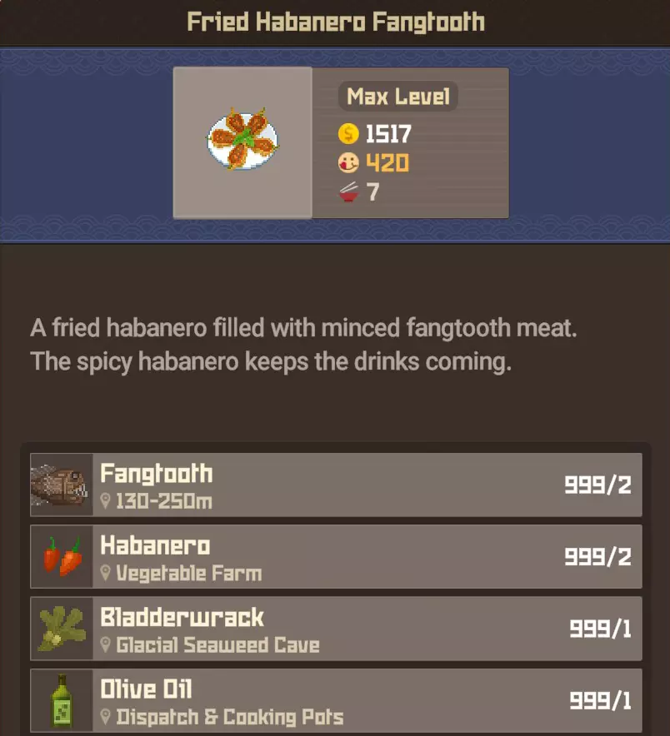Click the Fried Habanero Fangtooth dish image
Screen dimensions: 670x736
(x=242, y=139)
